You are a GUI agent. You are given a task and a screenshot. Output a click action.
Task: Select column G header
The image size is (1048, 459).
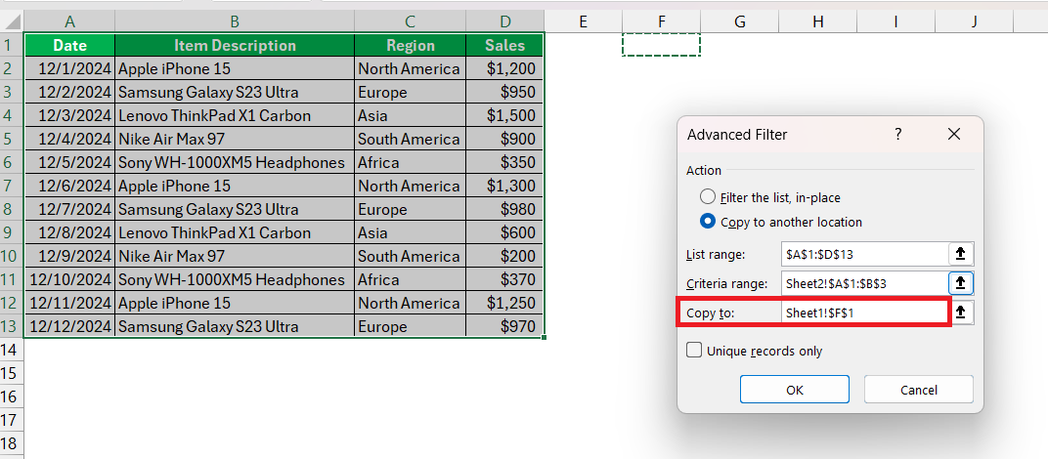740,22
